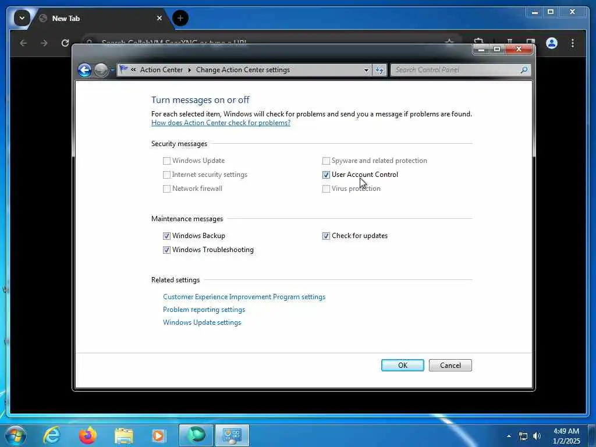Open the taskbar clock showing 4:49 AM
Viewport: 596px width, 447px height.
566,436
